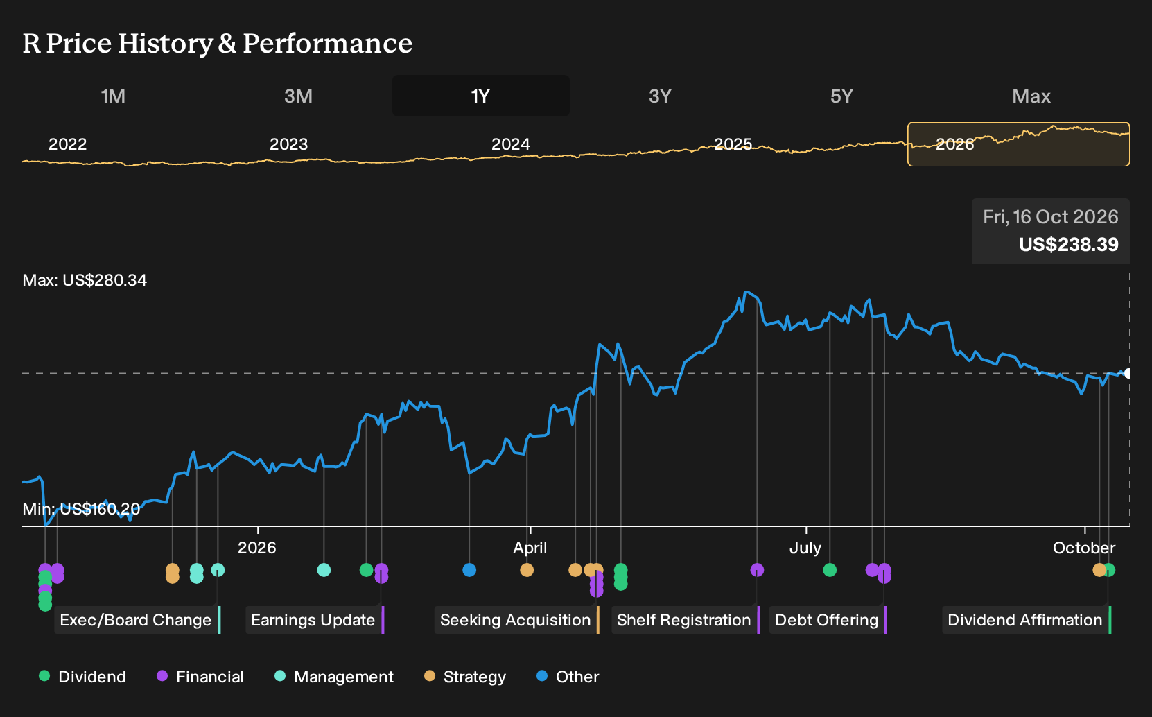Switch to the 3M time range

click(x=298, y=96)
